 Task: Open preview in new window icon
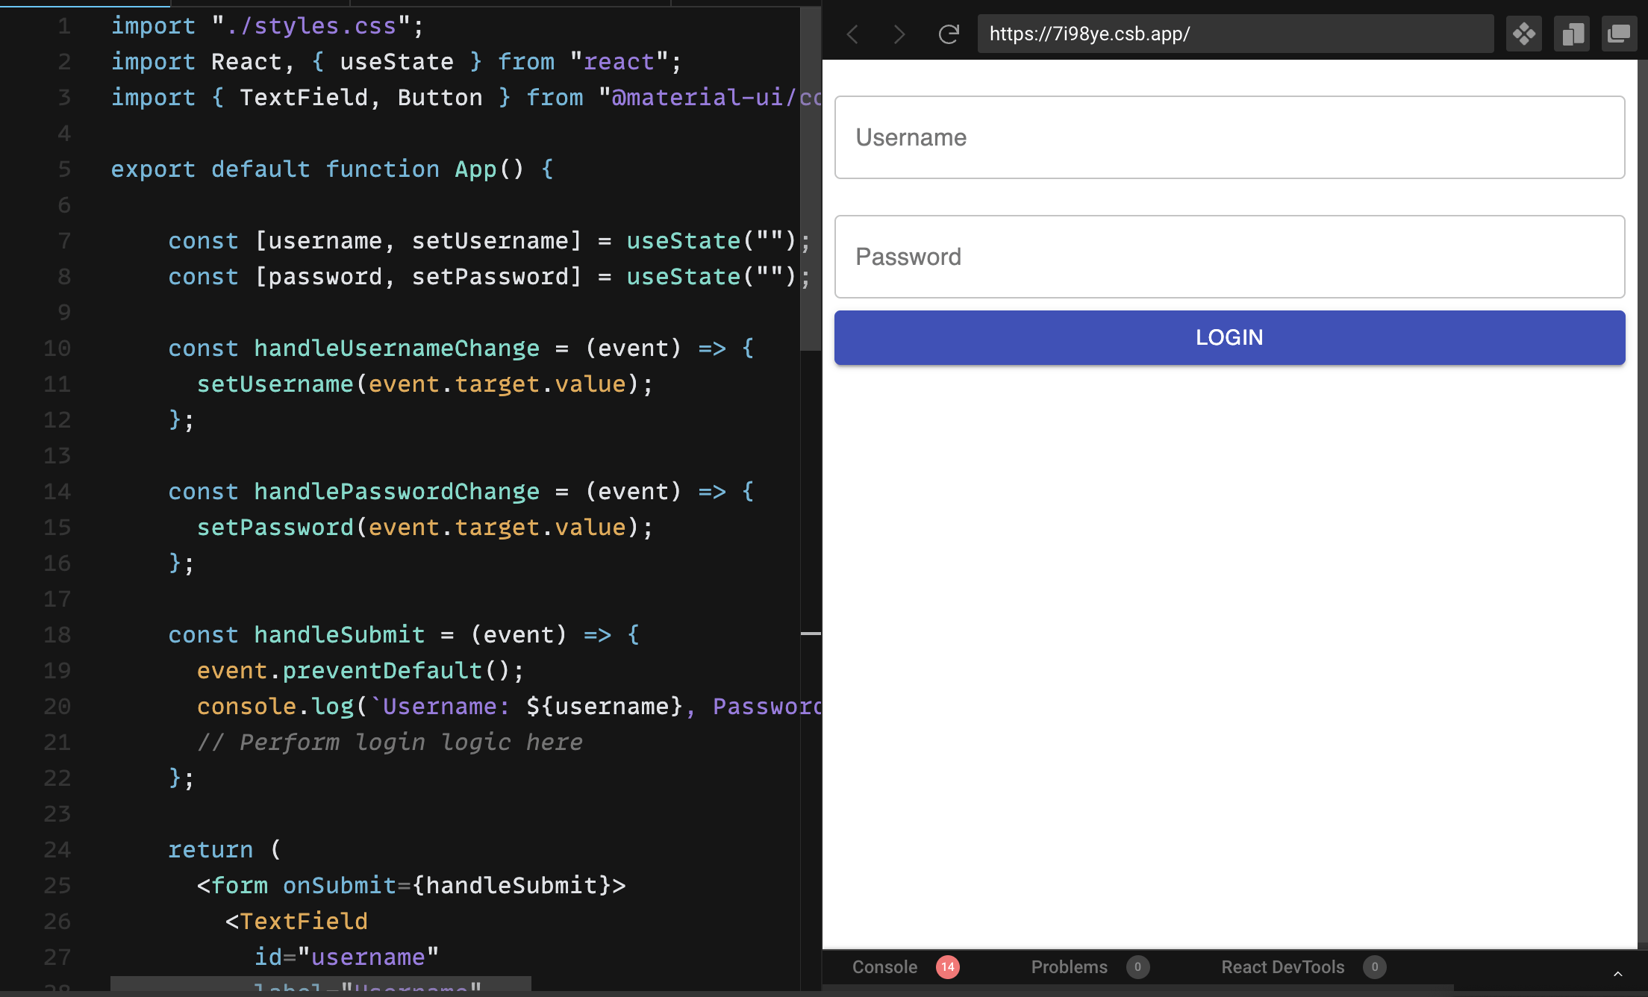point(1619,34)
